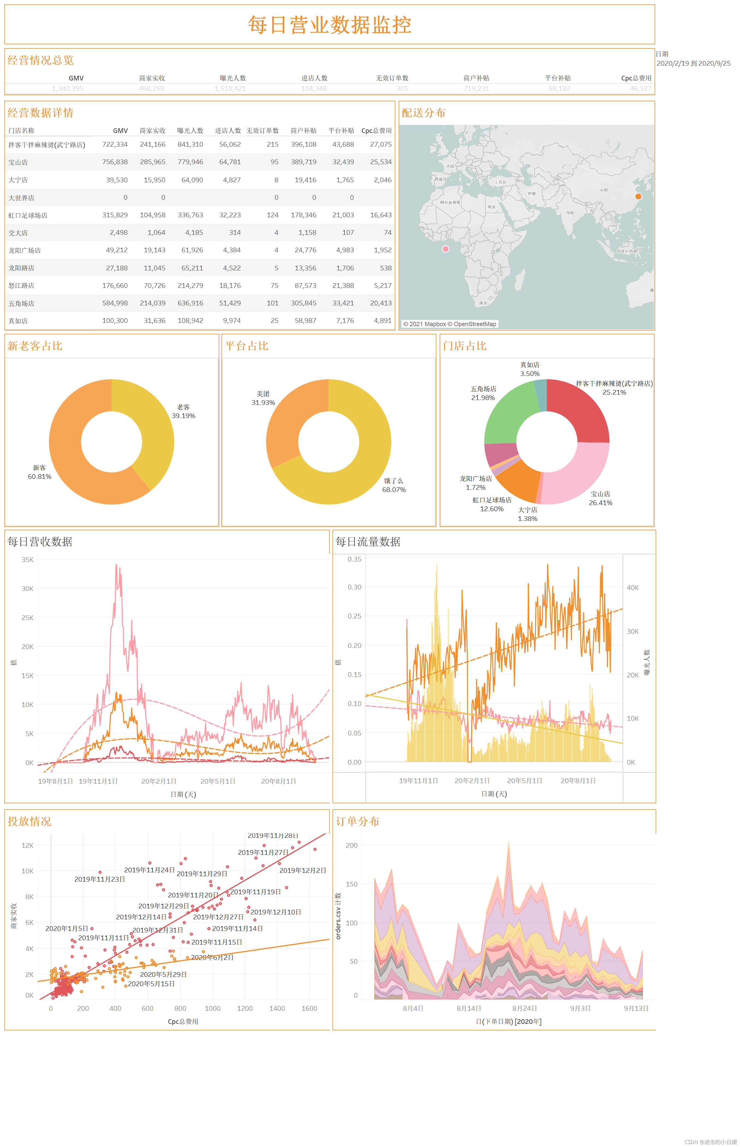Click the 配送分布 map title
This screenshot has width=741, height=1147.
[x=424, y=113]
